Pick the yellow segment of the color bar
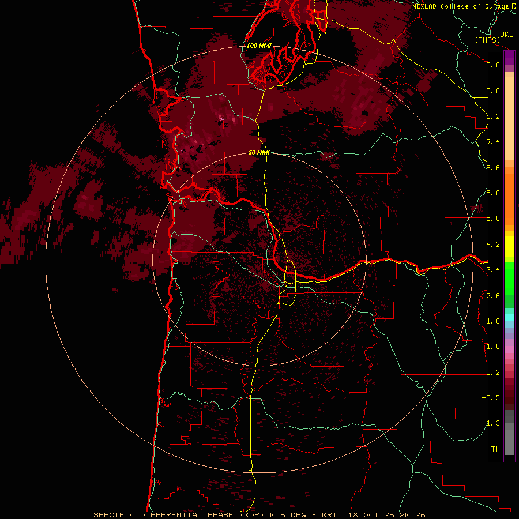Image resolution: width=519 pixels, height=519 pixels. pos(509,246)
